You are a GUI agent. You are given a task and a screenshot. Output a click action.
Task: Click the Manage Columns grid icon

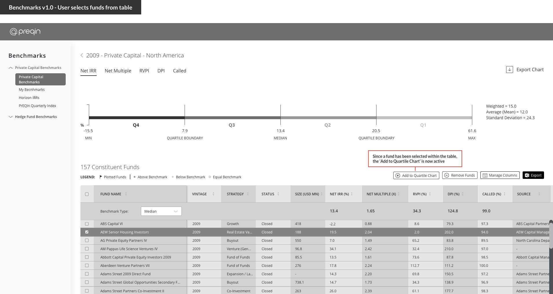click(485, 175)
